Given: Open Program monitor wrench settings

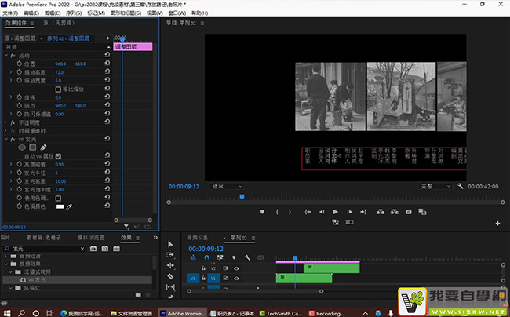Looking at the screenshot, I should (461, 186).
